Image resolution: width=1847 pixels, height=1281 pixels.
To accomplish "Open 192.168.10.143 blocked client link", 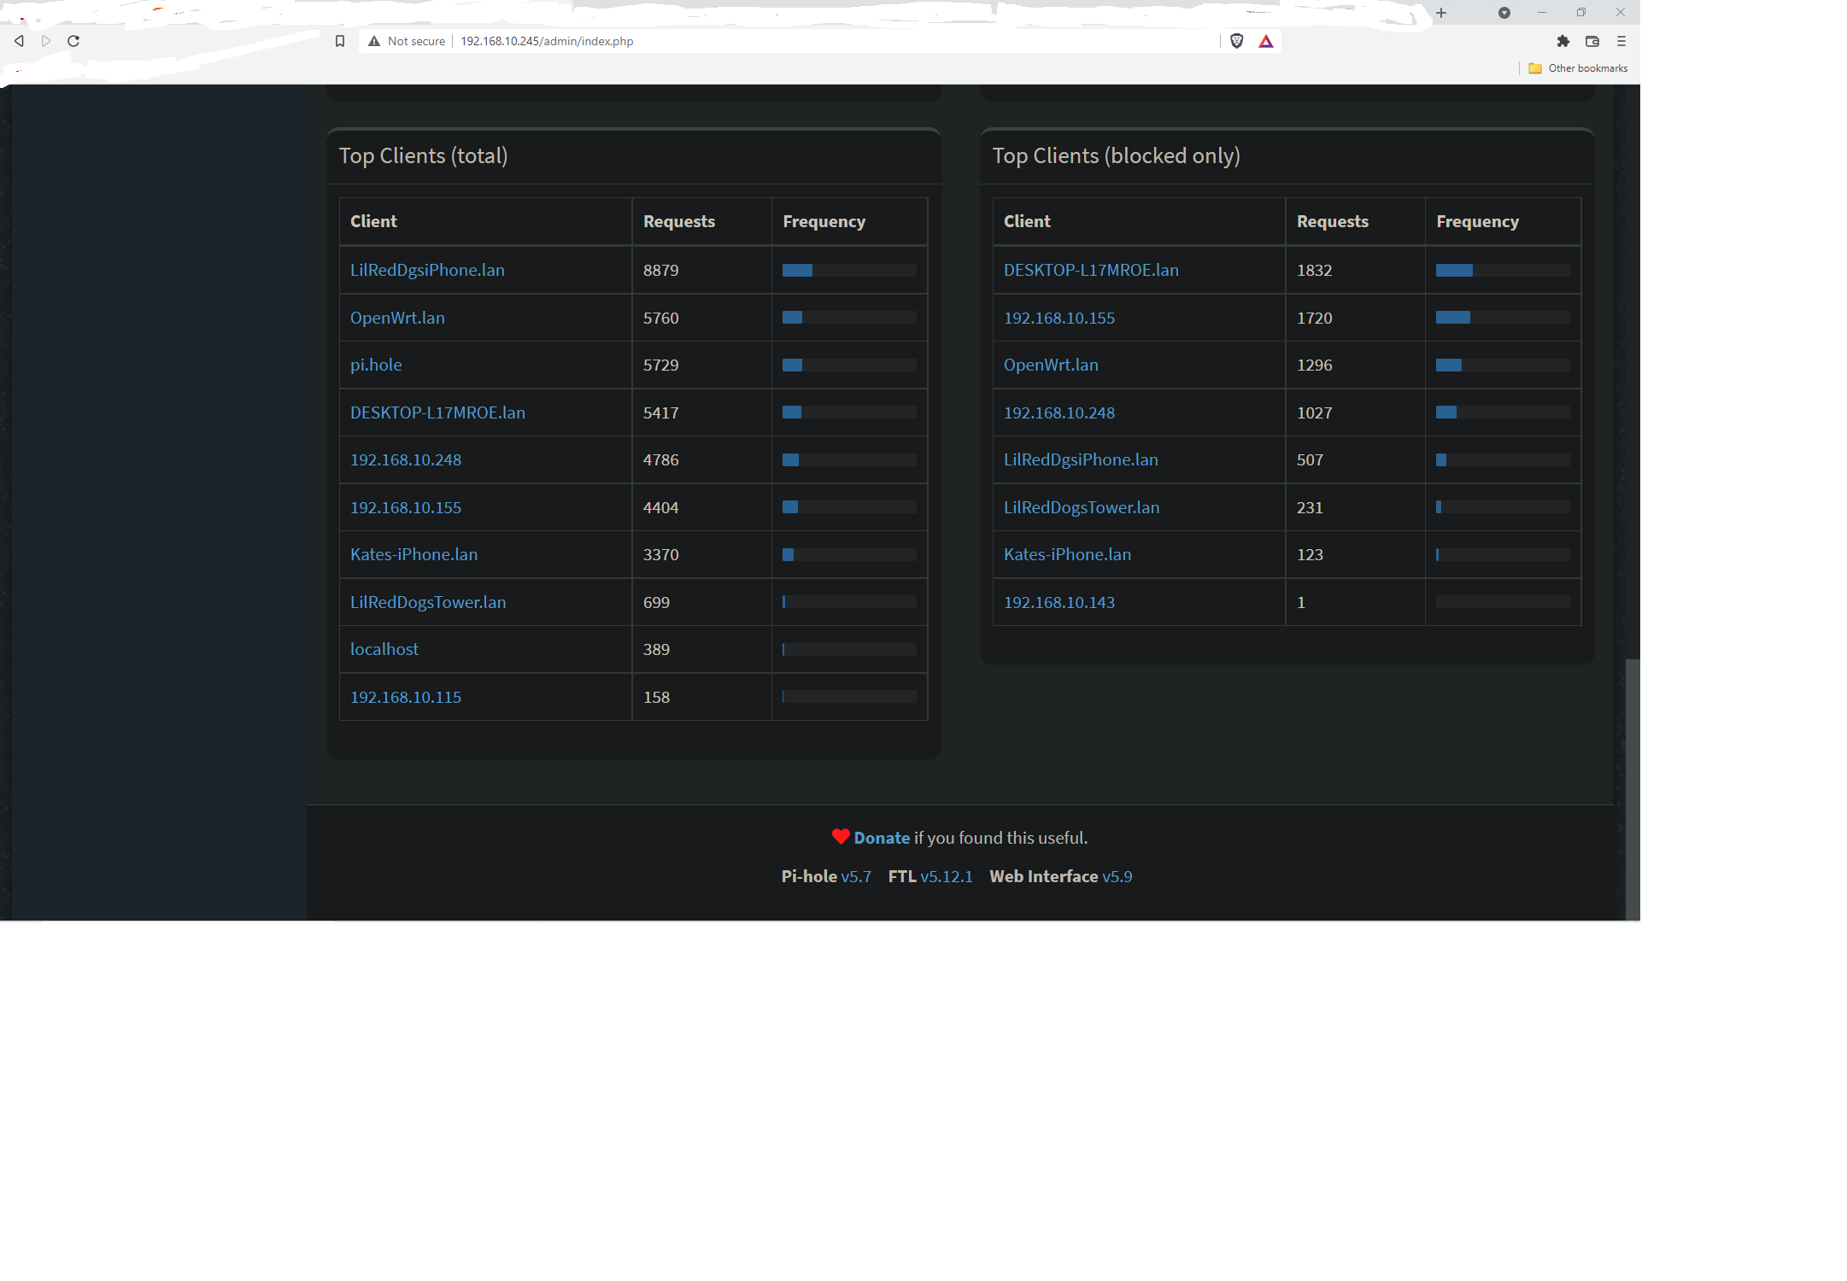I will tap(1059, 602).
